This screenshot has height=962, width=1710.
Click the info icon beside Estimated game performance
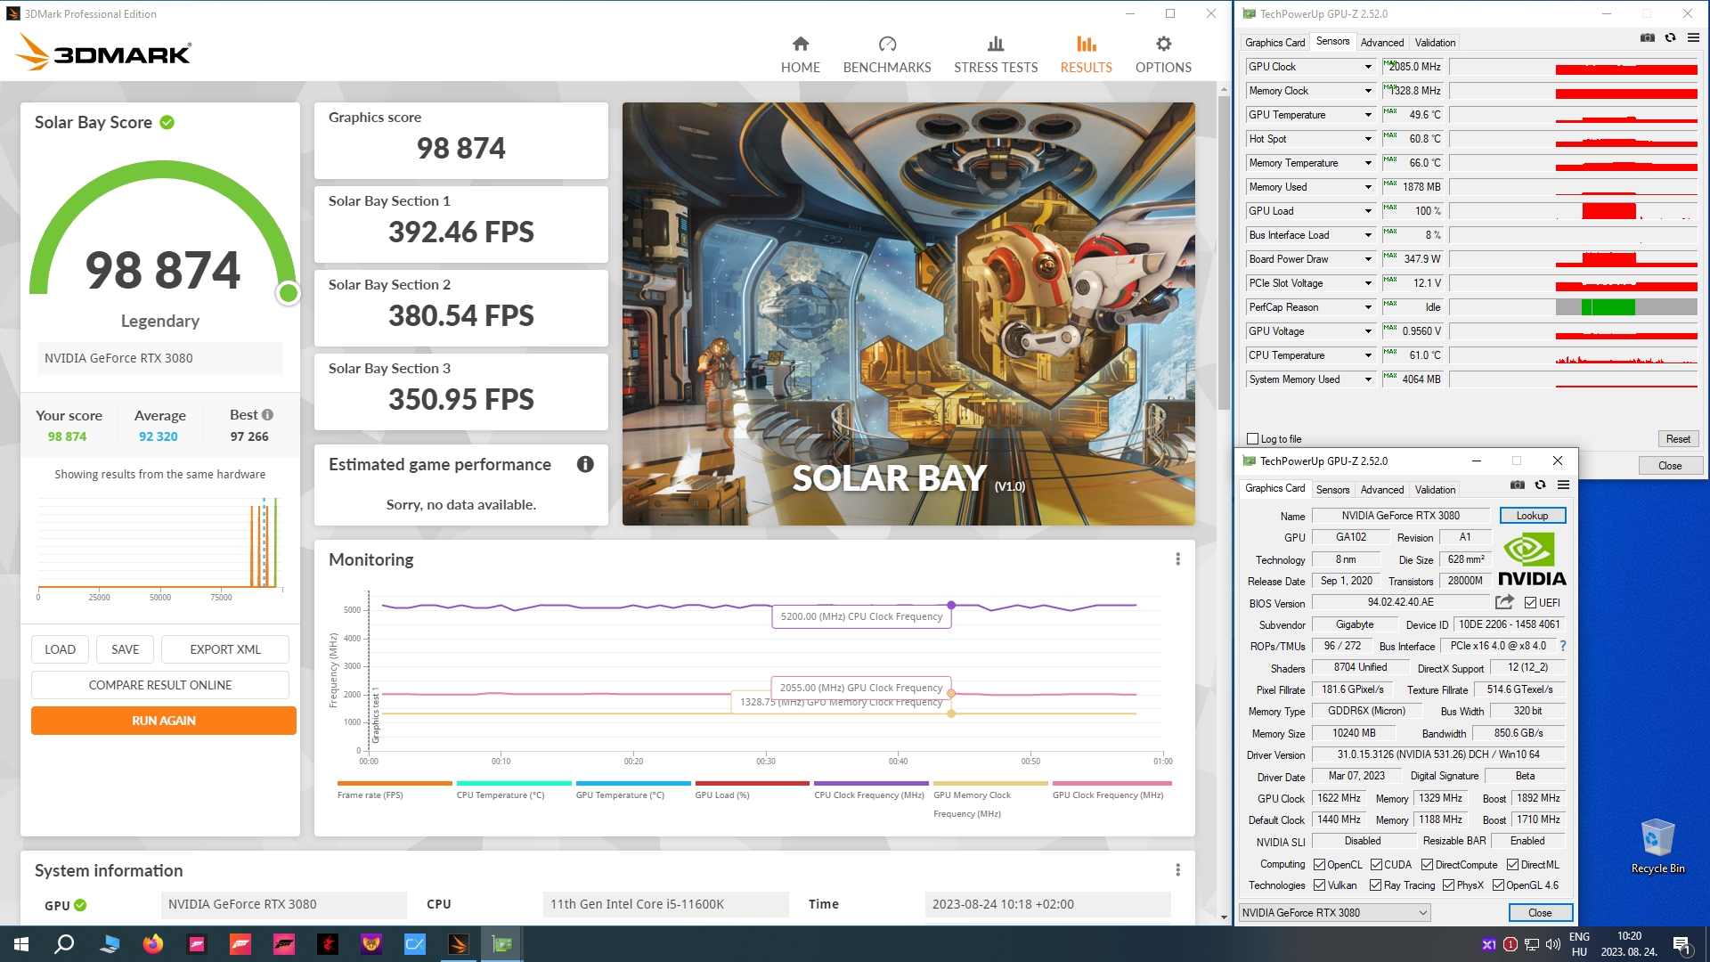585,464
